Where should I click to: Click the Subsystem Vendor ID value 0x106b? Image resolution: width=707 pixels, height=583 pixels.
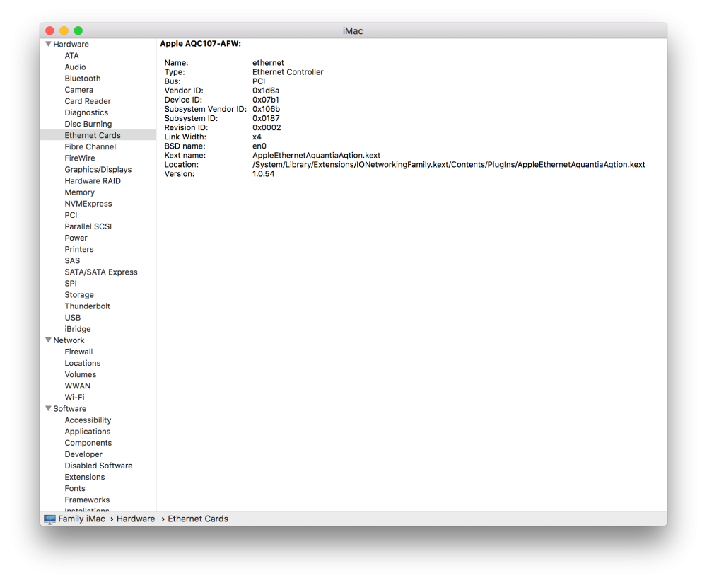(266, 109)
